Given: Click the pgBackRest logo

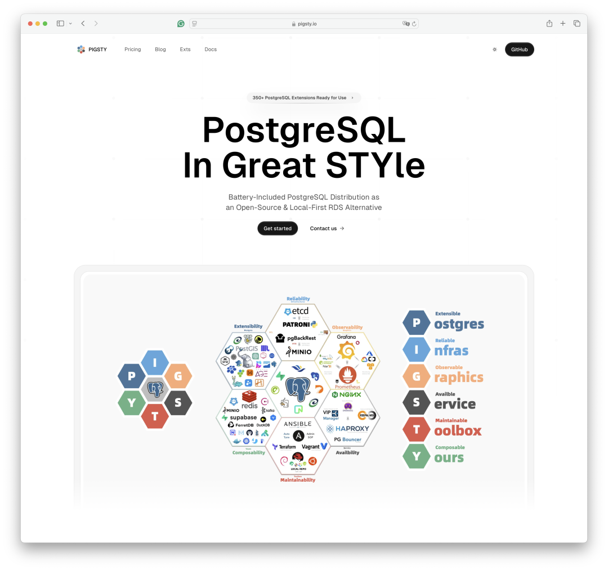Looking at the screenshot, I should pyautogui.click(x=296, y=338).
